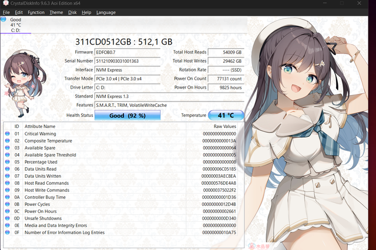Click Total Host Writes value 29462 GB
376x250 pixels.
click(226, 61)
